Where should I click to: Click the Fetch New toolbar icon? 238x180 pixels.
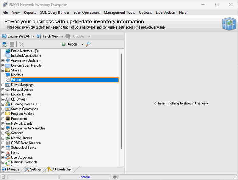point(39,36)
